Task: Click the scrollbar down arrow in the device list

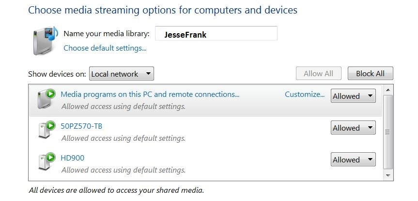Action: pyautogui.click(x=388, y=175)
